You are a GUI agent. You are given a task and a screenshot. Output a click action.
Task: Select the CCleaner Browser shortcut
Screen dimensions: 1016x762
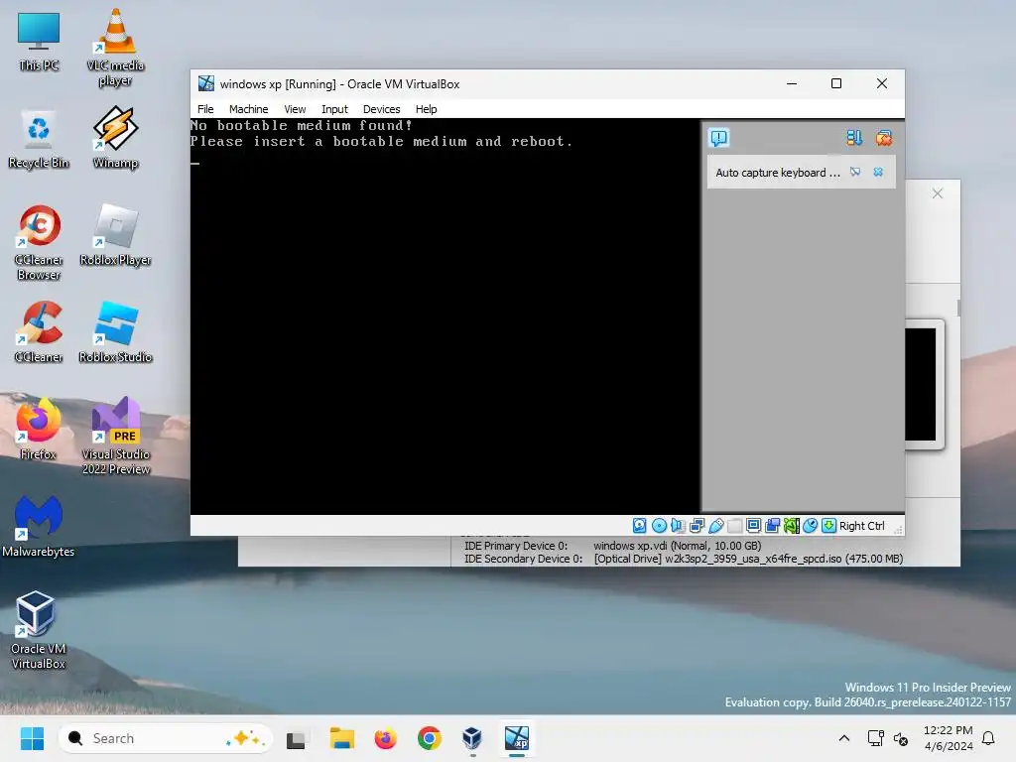(39, 242)
